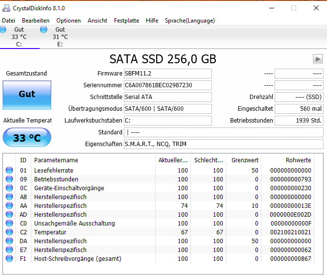Click the Seriennummer field
327x277 pixels.
pyautogui.click(x=168, y=85)
